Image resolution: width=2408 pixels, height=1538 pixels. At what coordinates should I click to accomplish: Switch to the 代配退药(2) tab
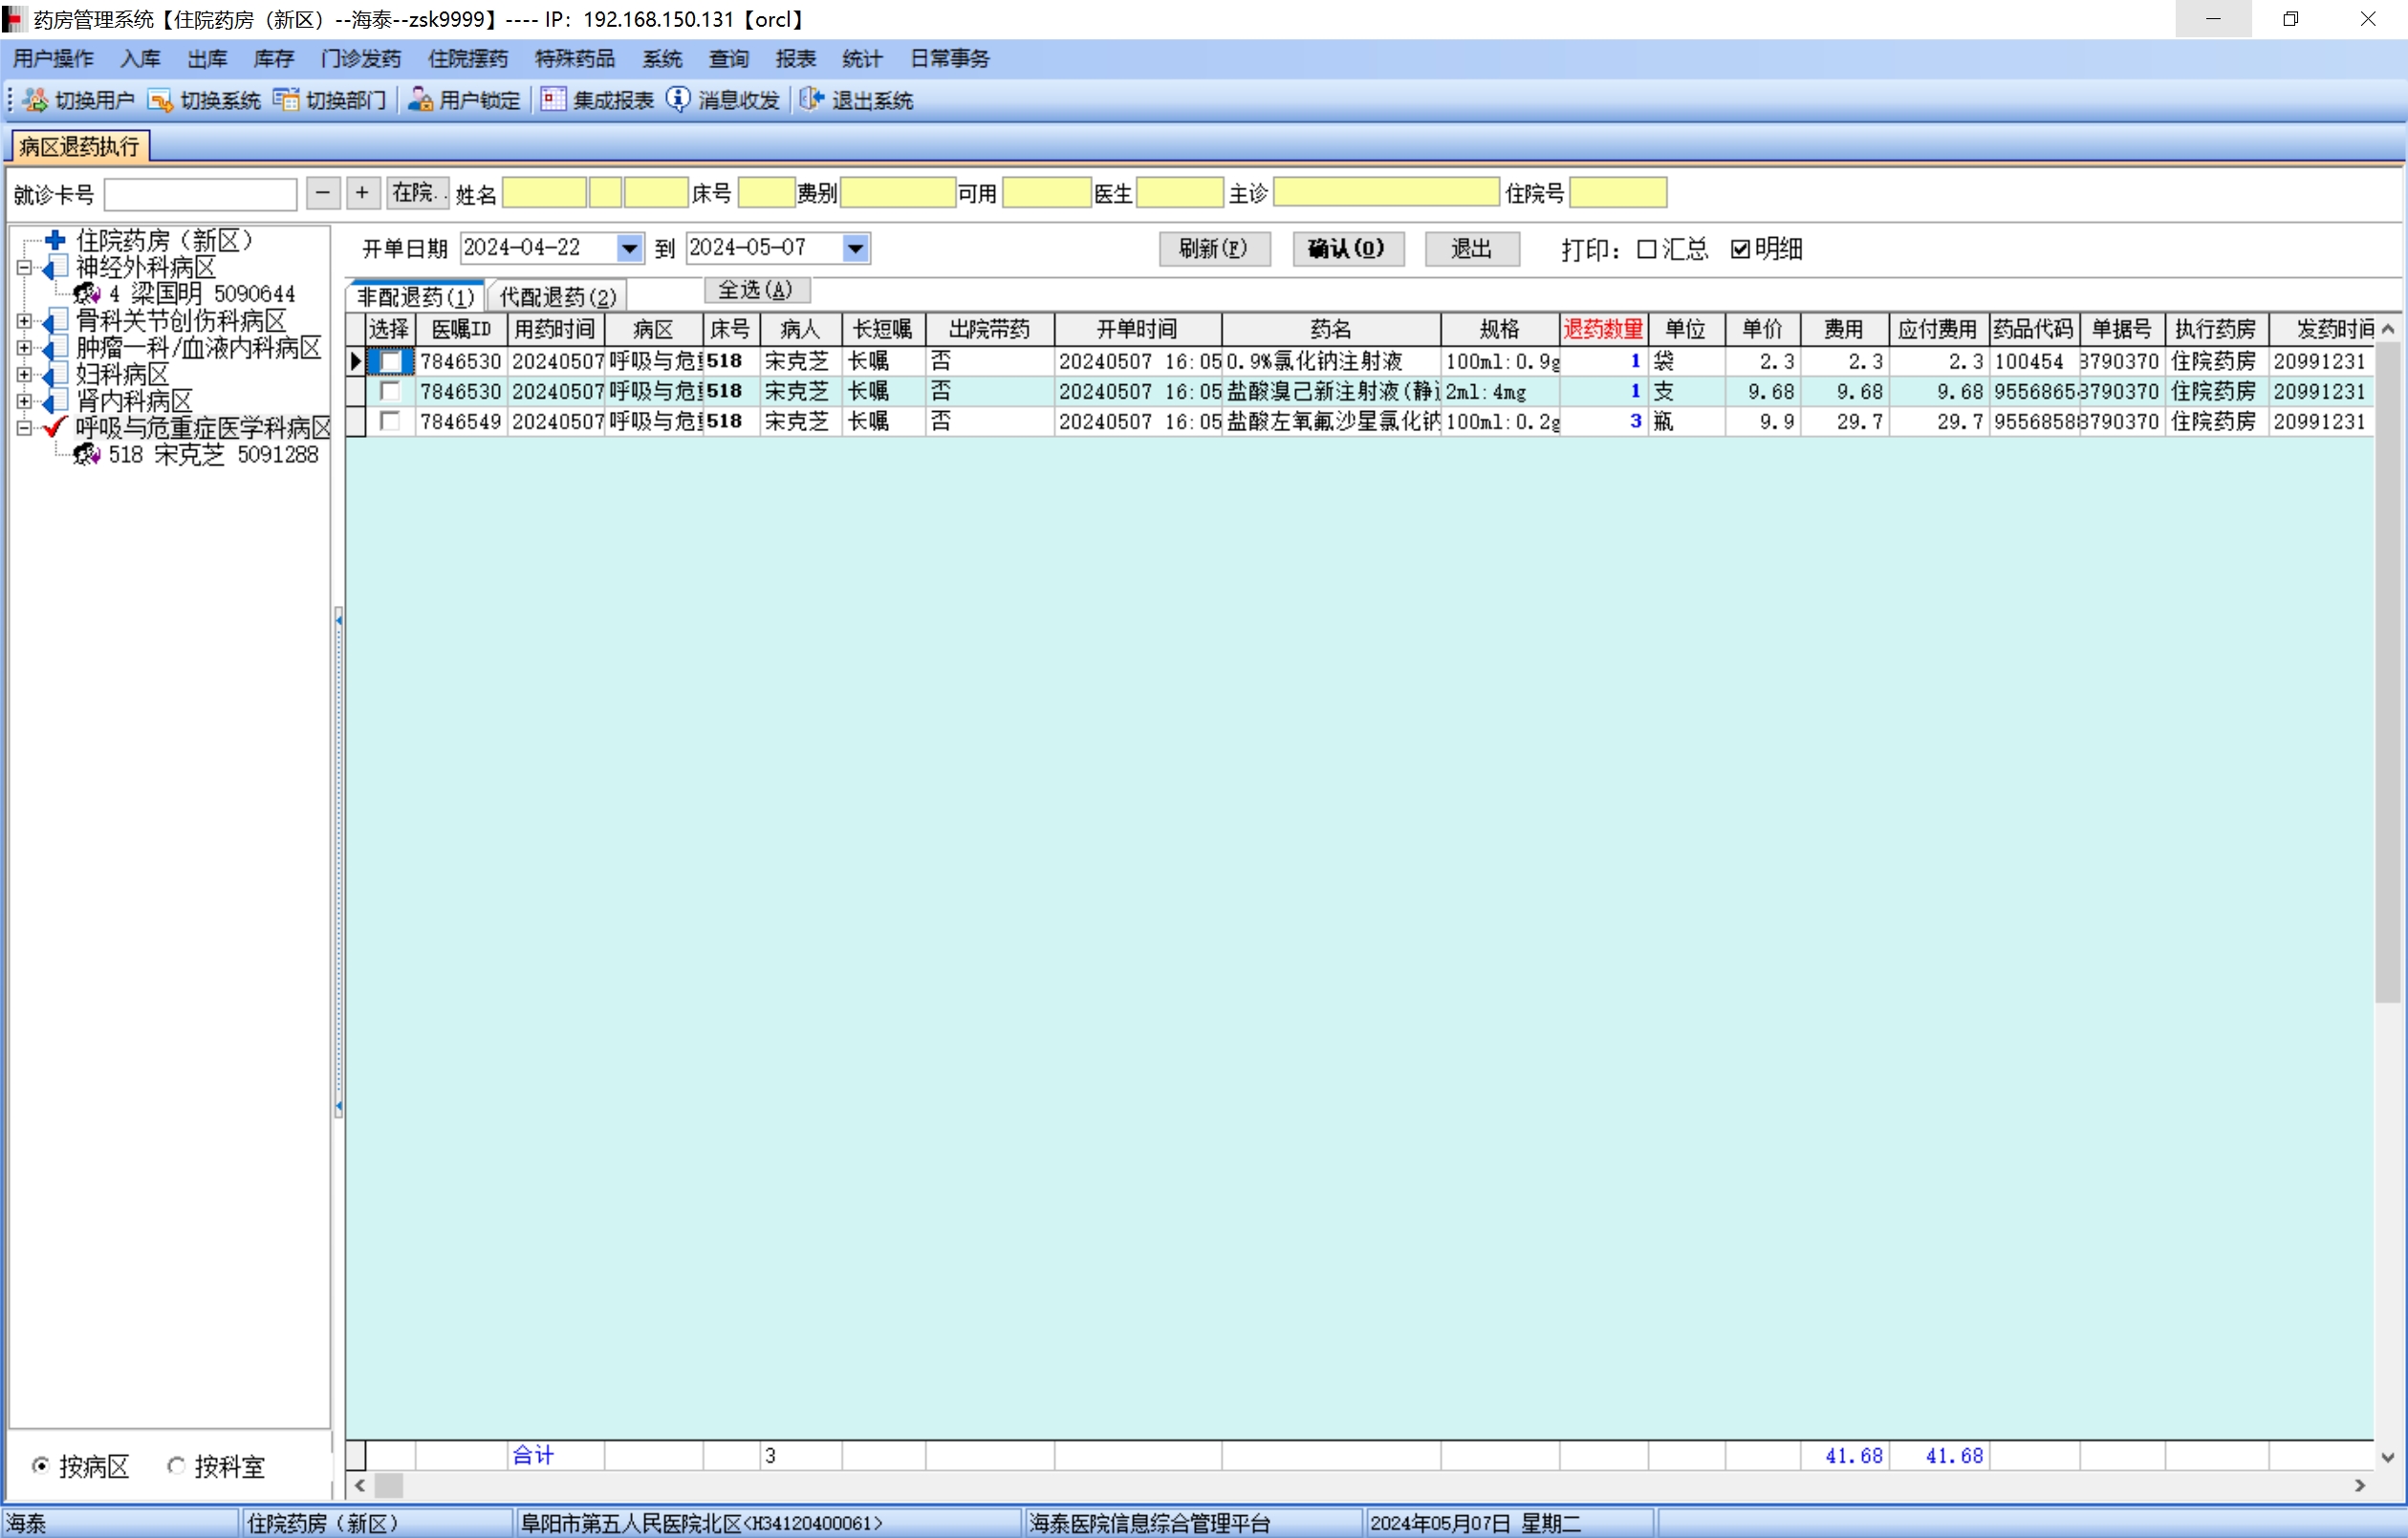pos(558,297)
